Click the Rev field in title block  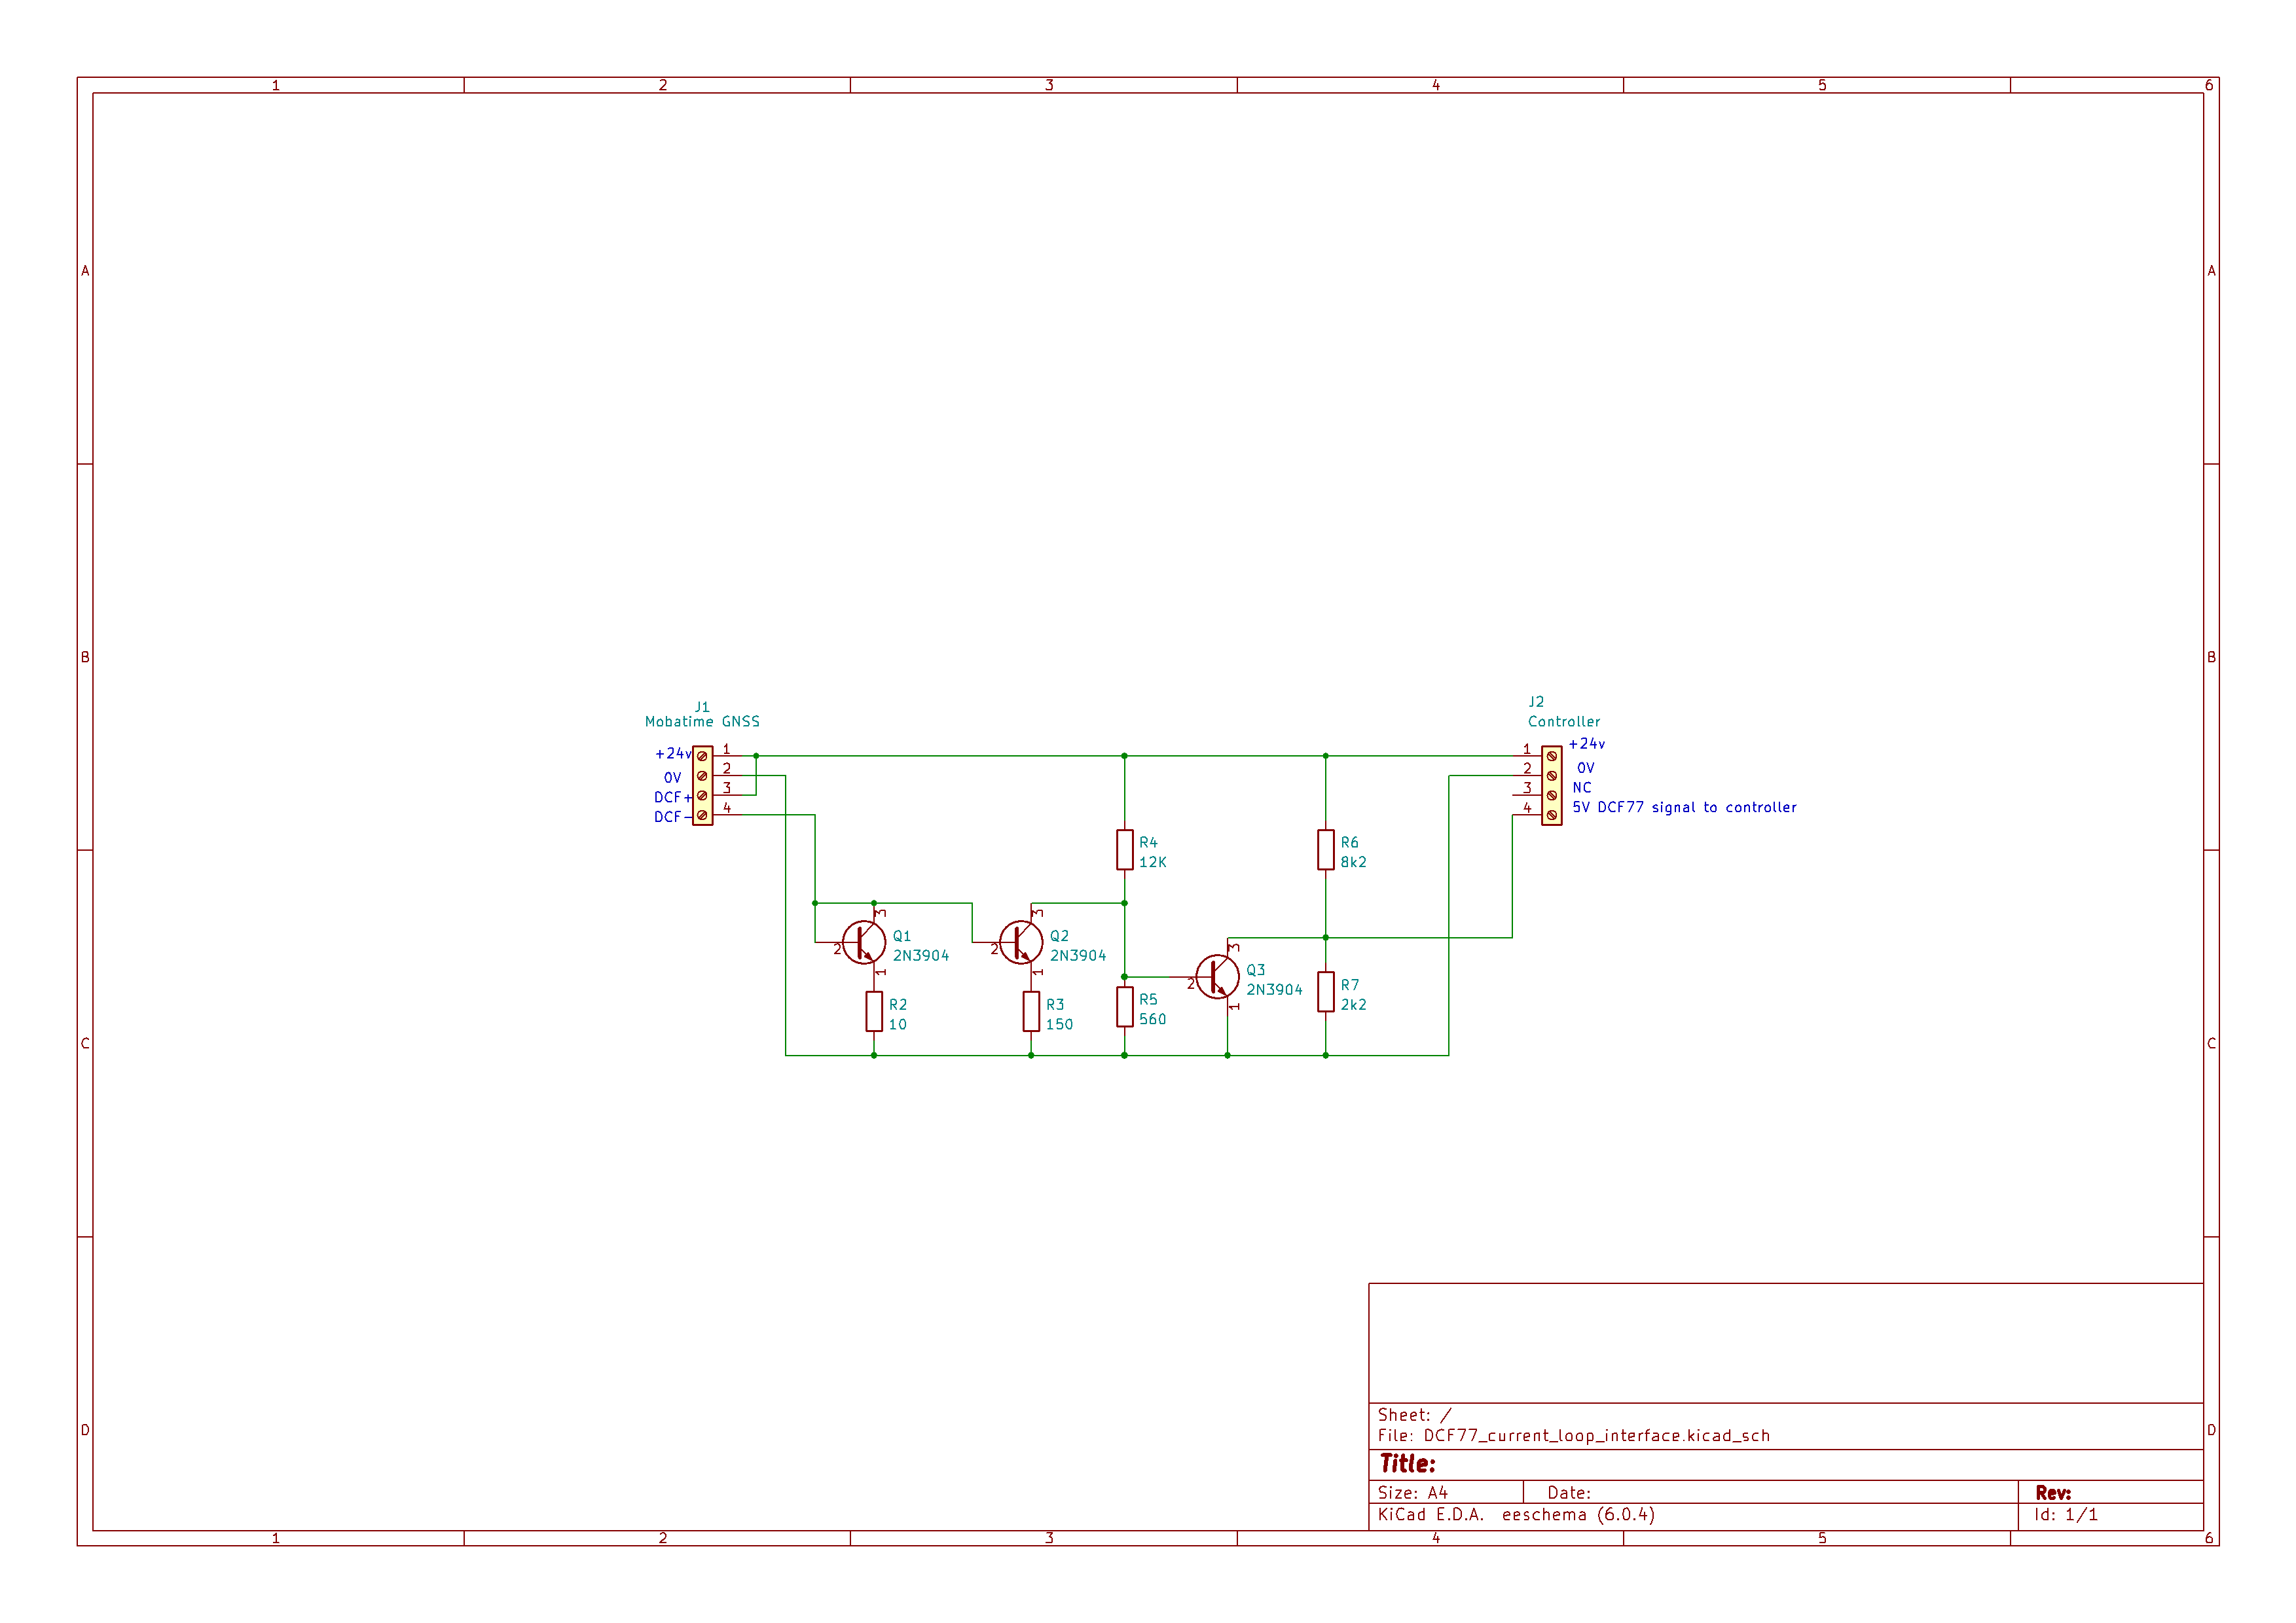click(2053, 1493)
